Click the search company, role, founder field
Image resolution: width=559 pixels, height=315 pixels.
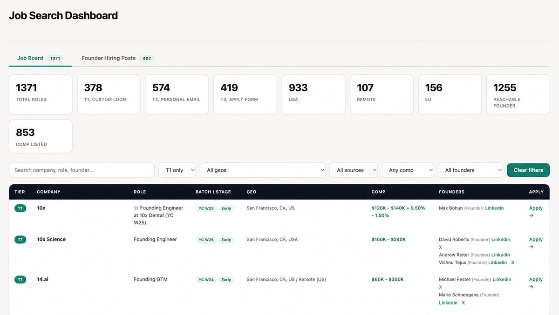coord(82,170)
